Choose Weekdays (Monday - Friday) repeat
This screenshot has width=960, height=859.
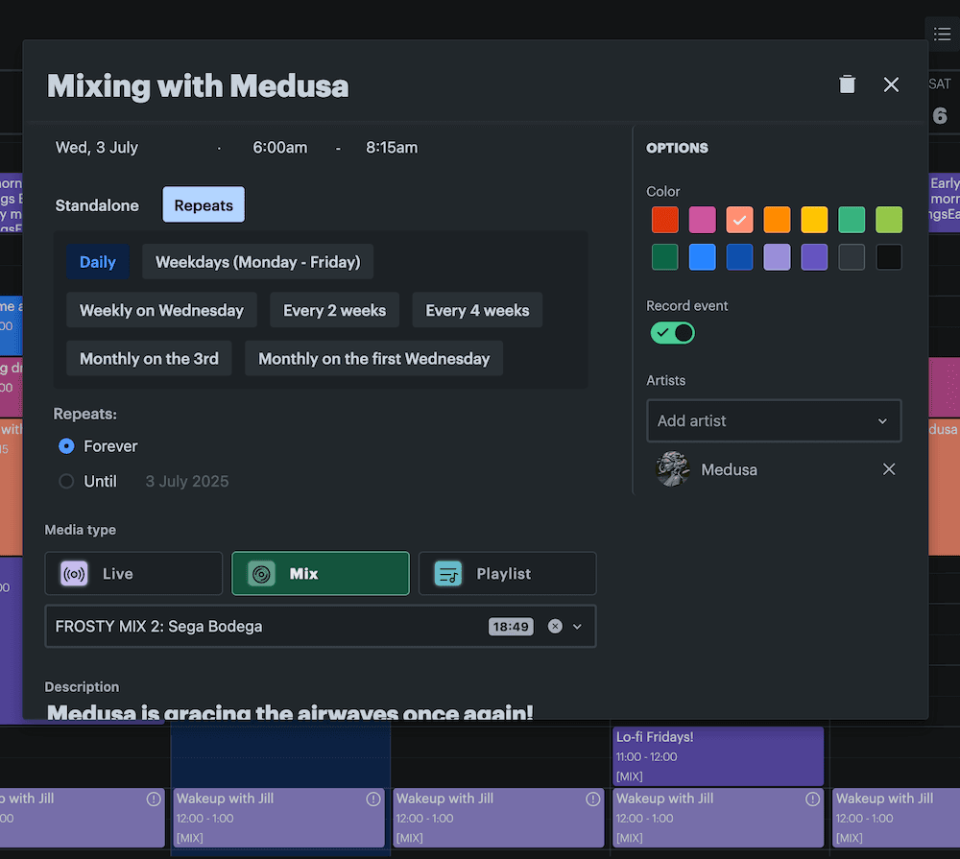257,262
